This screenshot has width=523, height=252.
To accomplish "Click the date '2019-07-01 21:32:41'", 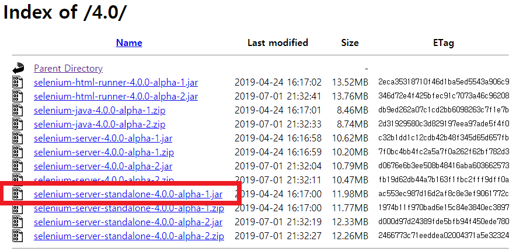I will click(x=278, y=97).
